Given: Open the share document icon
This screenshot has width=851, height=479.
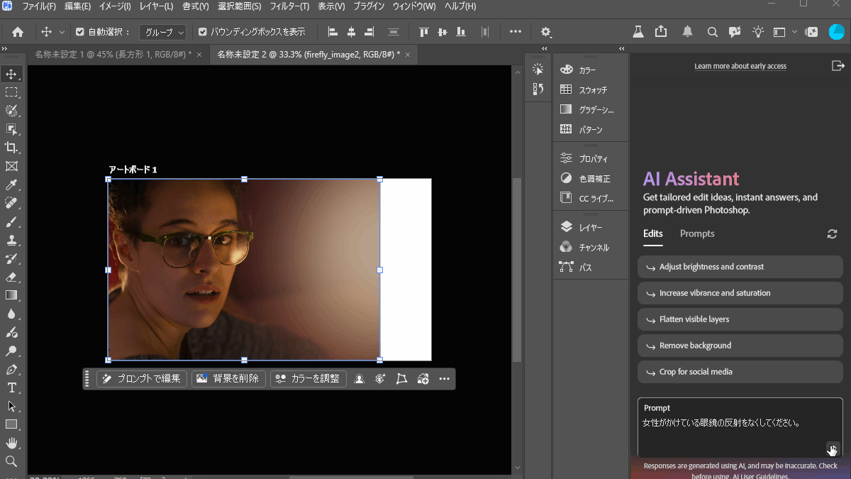Looking at the screenshot, I should (662, 32).
